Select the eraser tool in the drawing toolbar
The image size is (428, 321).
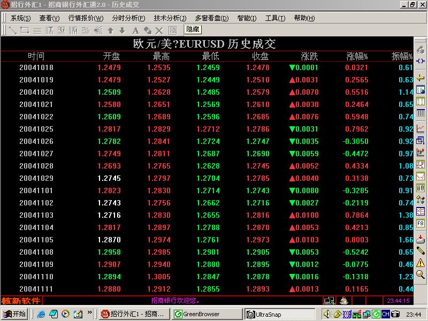click(148, 30)
